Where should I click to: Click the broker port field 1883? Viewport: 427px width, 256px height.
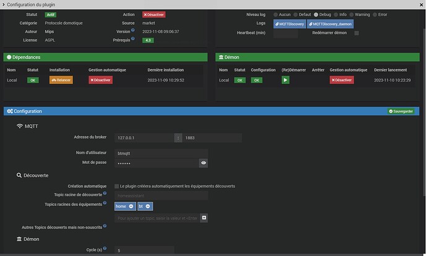pos(212,138)
